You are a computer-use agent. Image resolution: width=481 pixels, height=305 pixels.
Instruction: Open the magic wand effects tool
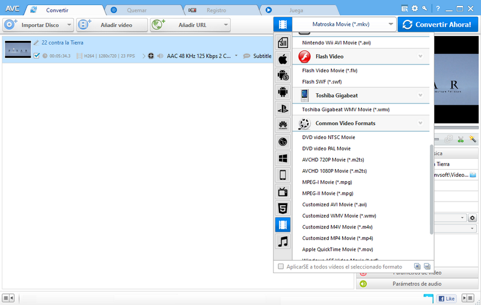[473, 140]
